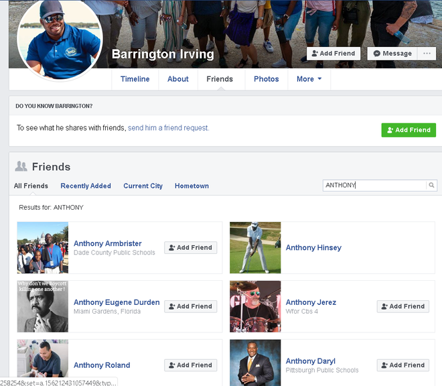Image resolution: width=442 pixels, height=386 pixels.
Task: Open Anthony Armbrister's profile thumbnail
Action: tap(43, 247)
